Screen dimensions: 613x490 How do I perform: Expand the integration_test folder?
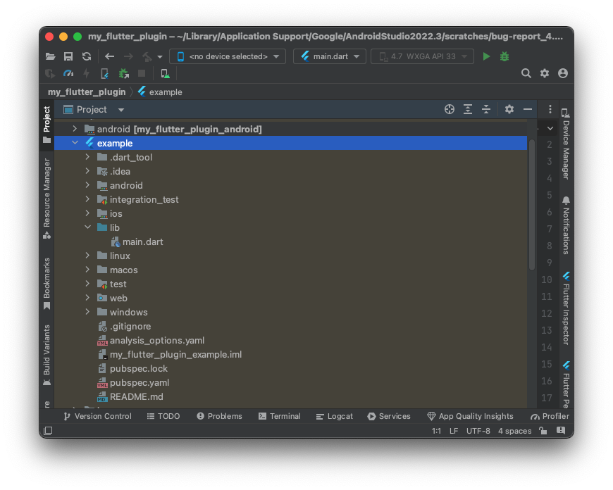point(88,199)
